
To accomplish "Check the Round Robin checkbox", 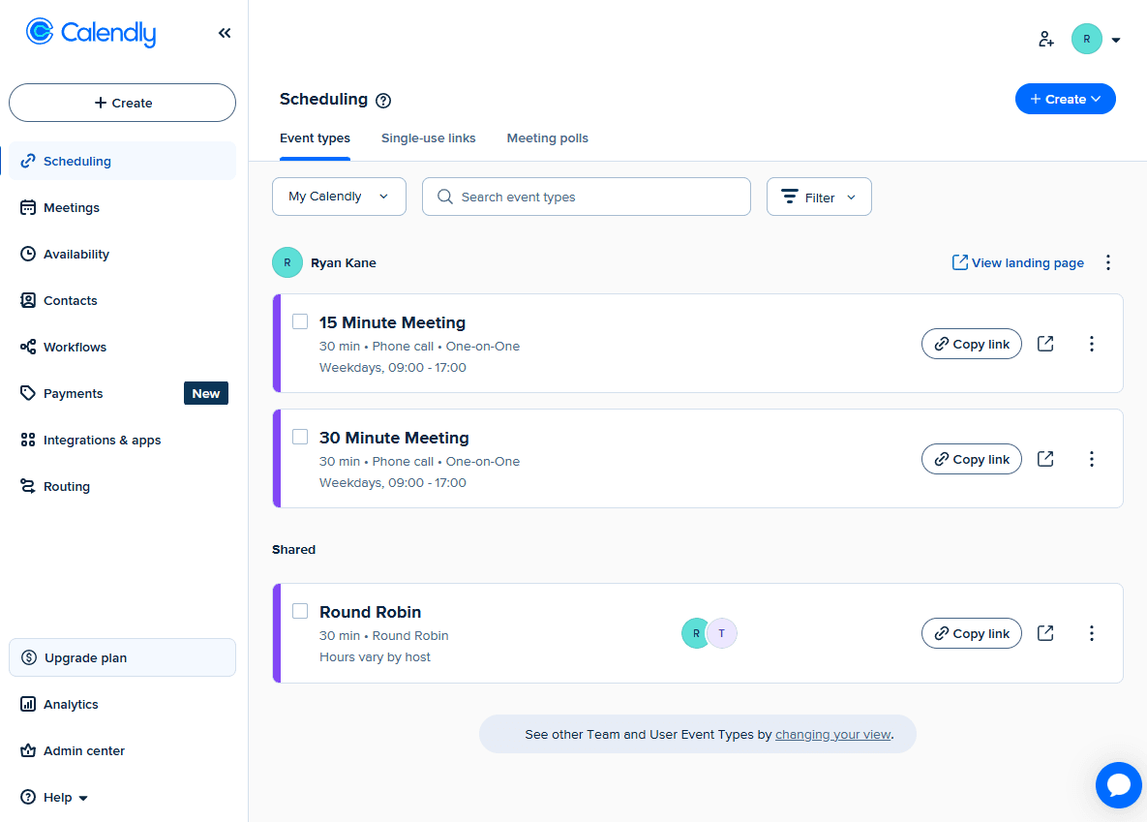I will pyautogui.click(x=300, y=611).
